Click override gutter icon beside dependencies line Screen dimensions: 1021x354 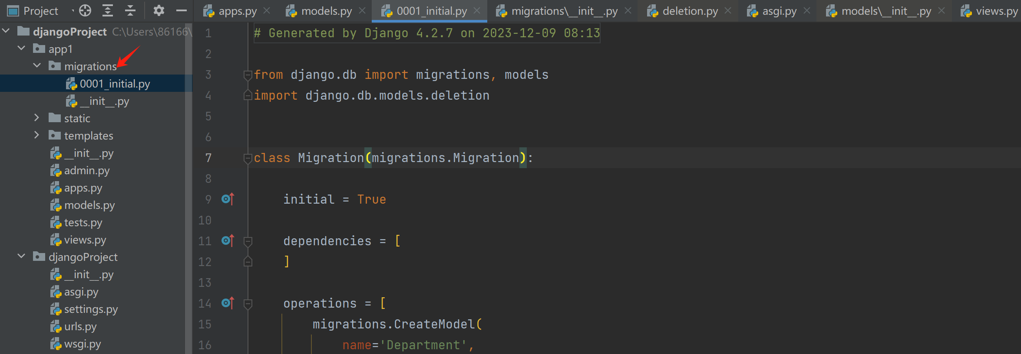pos(228,240)
